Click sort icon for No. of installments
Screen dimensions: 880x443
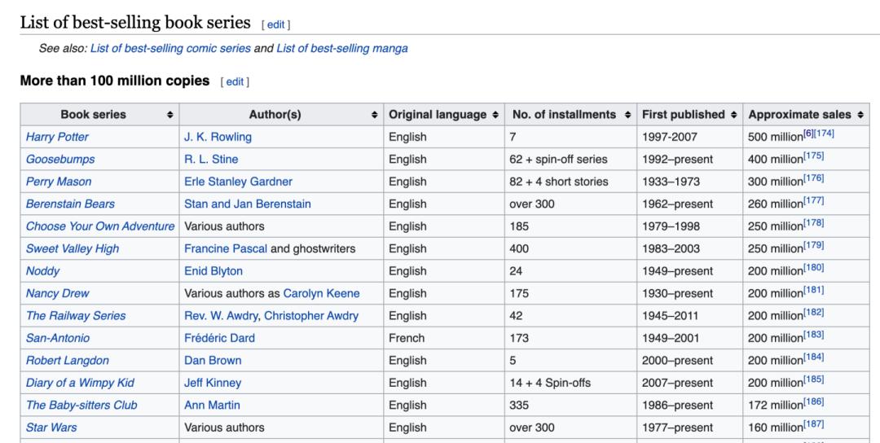pos(627,115)
